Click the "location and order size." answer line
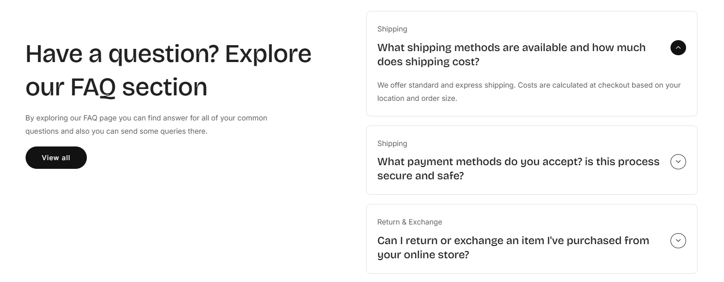Screen dimensions: 724x282 coord(416,98)
